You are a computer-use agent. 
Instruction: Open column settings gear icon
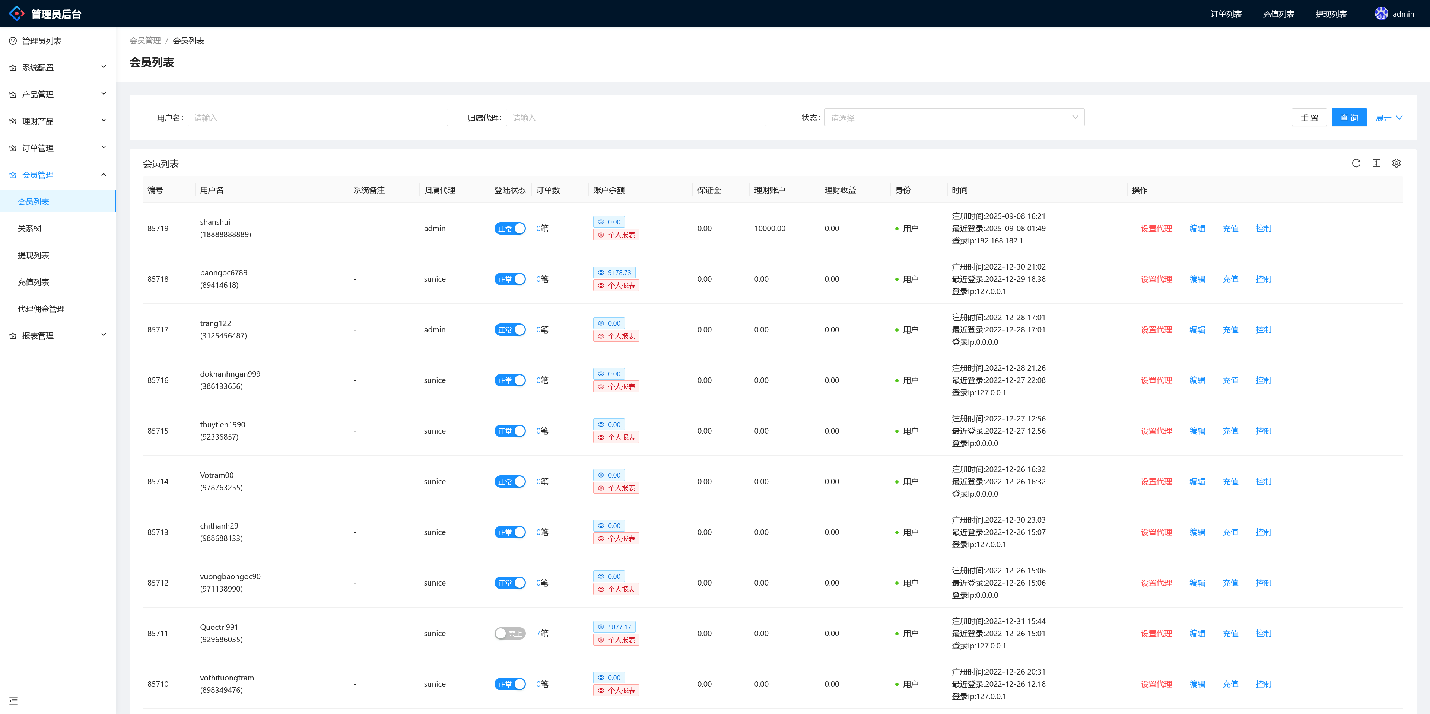1396,163
